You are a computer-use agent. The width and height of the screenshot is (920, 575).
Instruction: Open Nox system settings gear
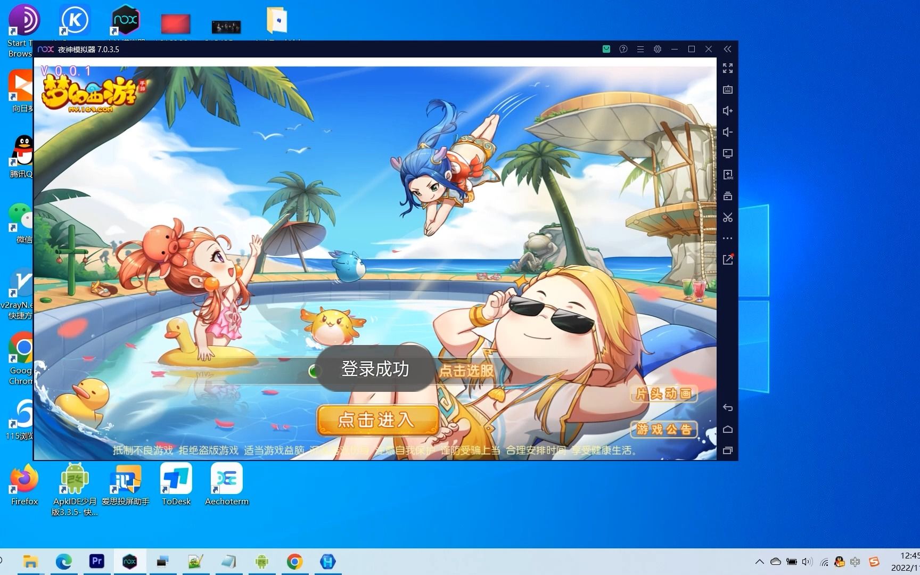(657, 49)
